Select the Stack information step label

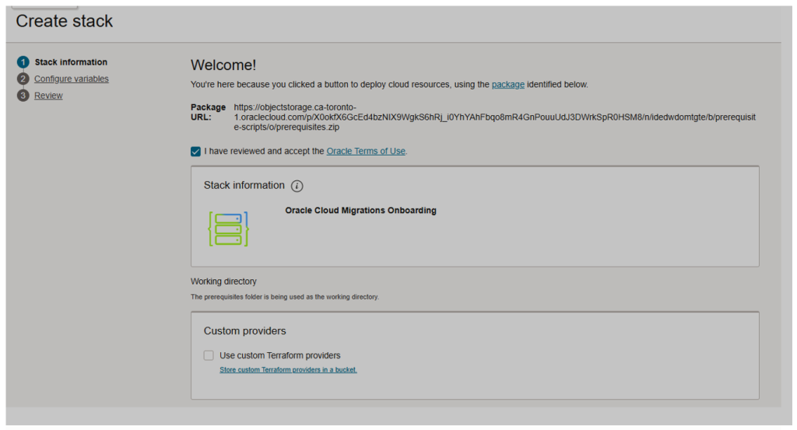(71, 62)
